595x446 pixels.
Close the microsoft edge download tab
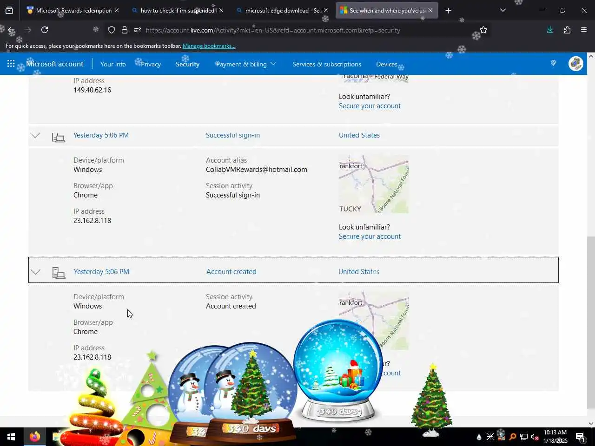coord(325,10)
